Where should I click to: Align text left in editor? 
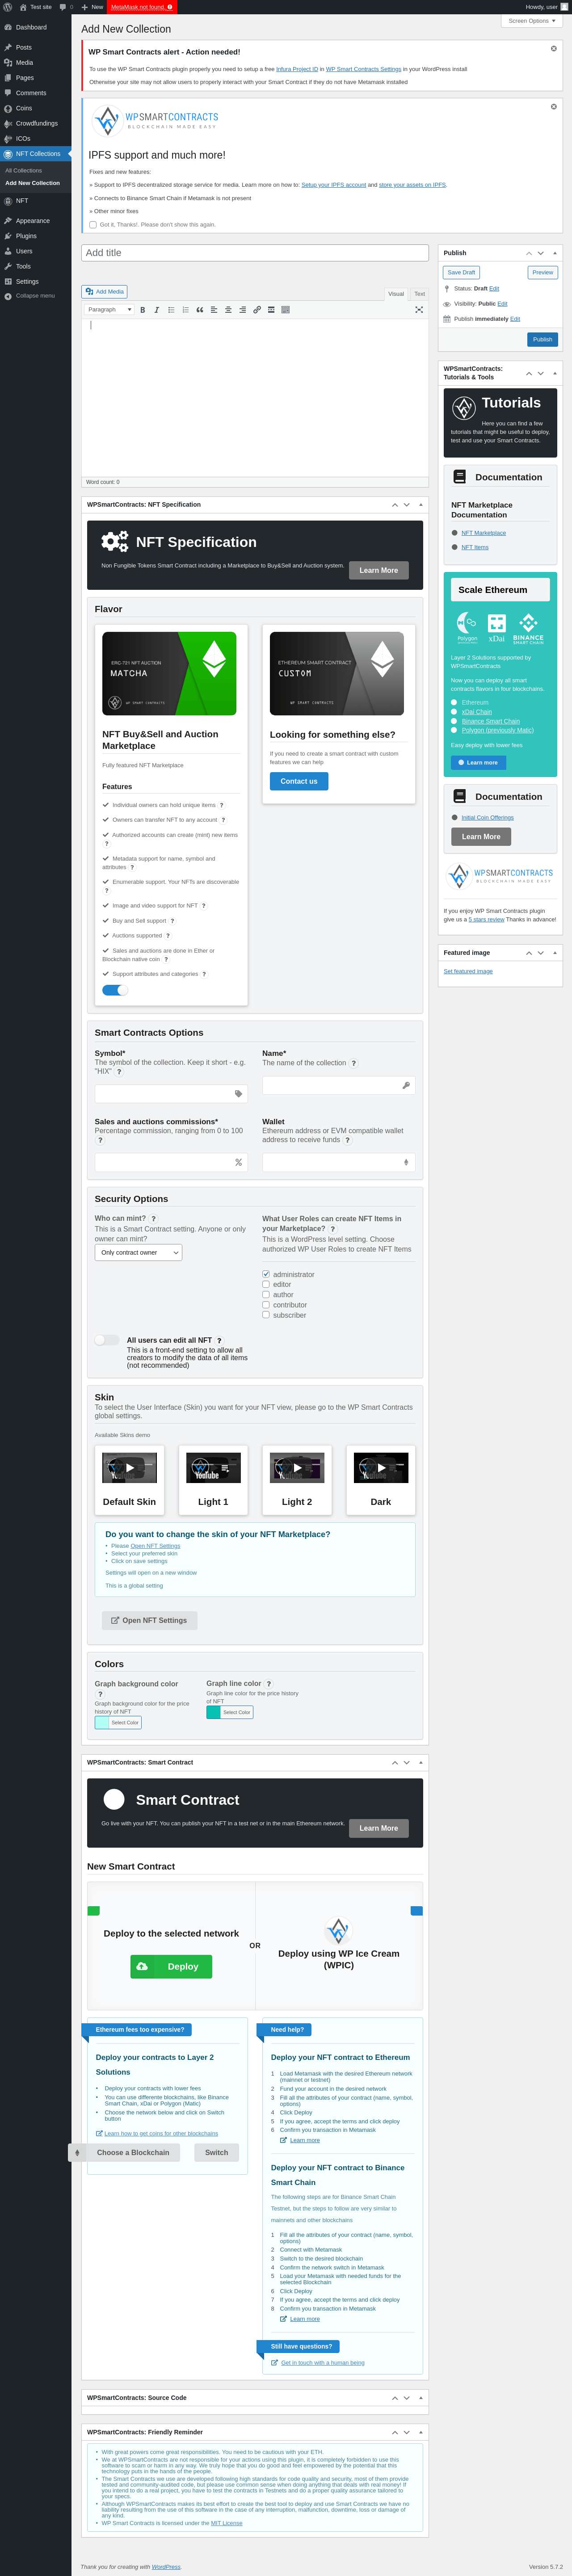click(214, 310)
